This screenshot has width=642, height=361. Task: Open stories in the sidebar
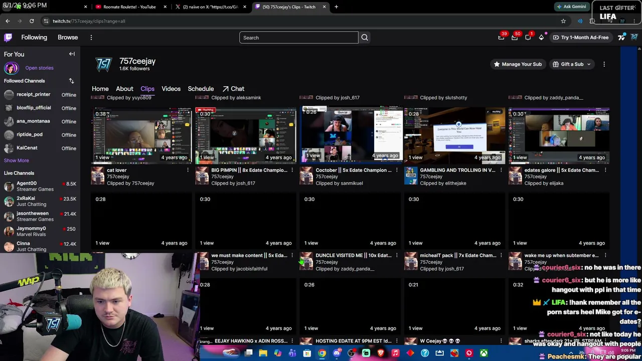click(x=39, y=68)
